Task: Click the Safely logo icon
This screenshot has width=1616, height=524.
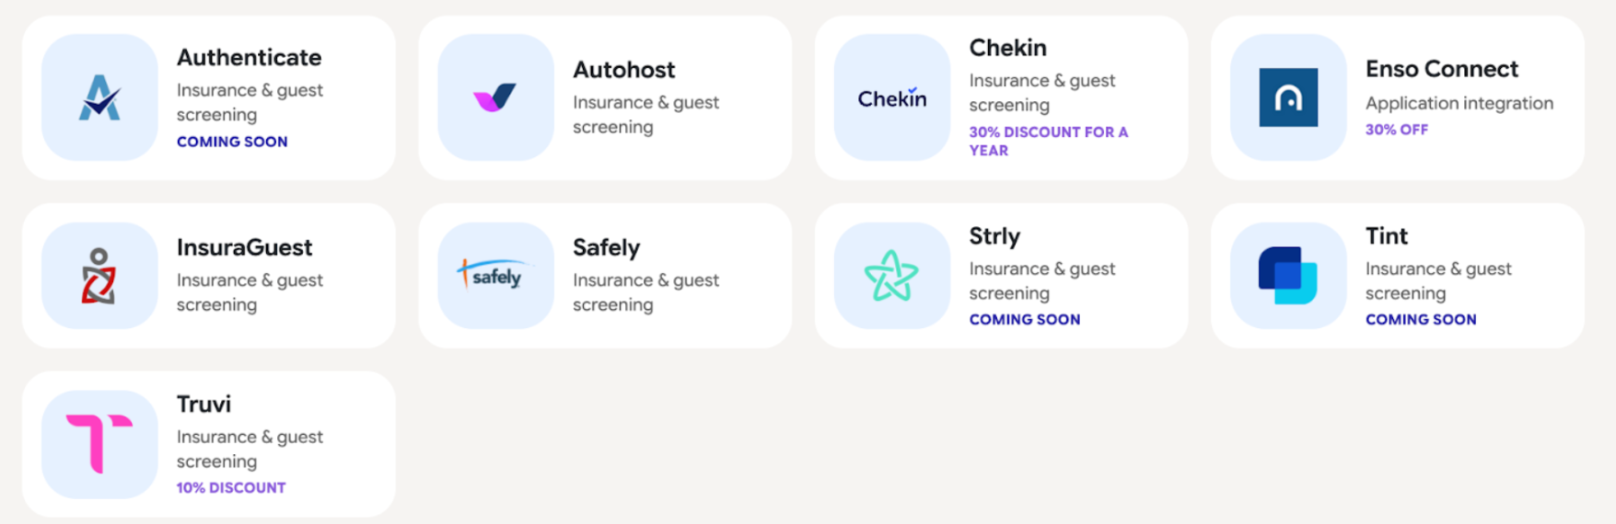Action: pos(495,276)
